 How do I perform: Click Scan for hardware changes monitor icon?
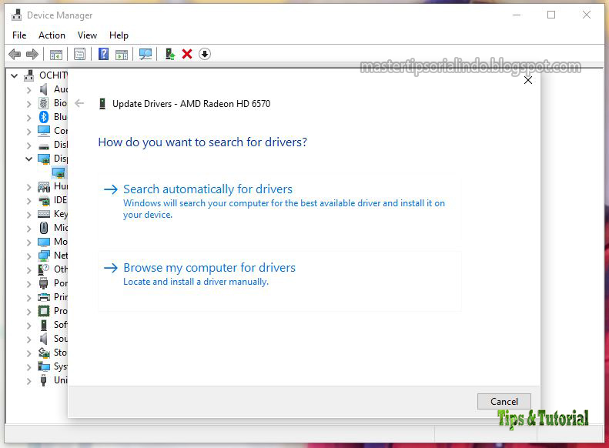click(146, 54)
